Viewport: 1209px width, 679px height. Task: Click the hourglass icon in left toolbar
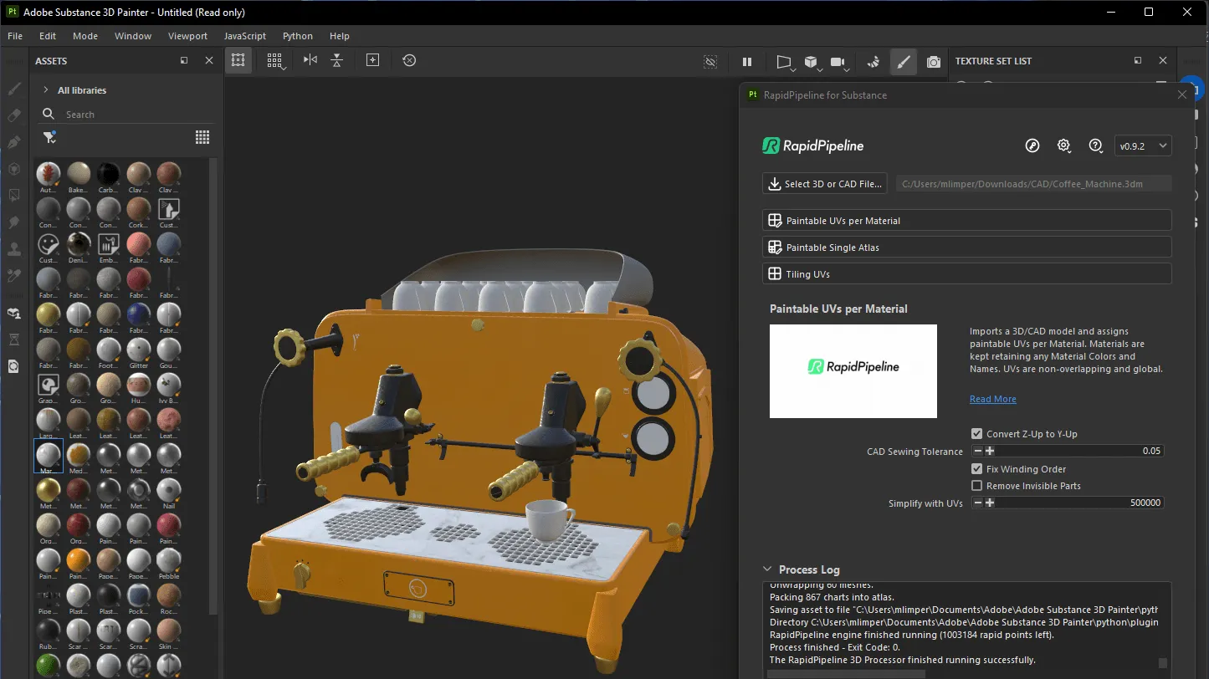coord(14,339)
